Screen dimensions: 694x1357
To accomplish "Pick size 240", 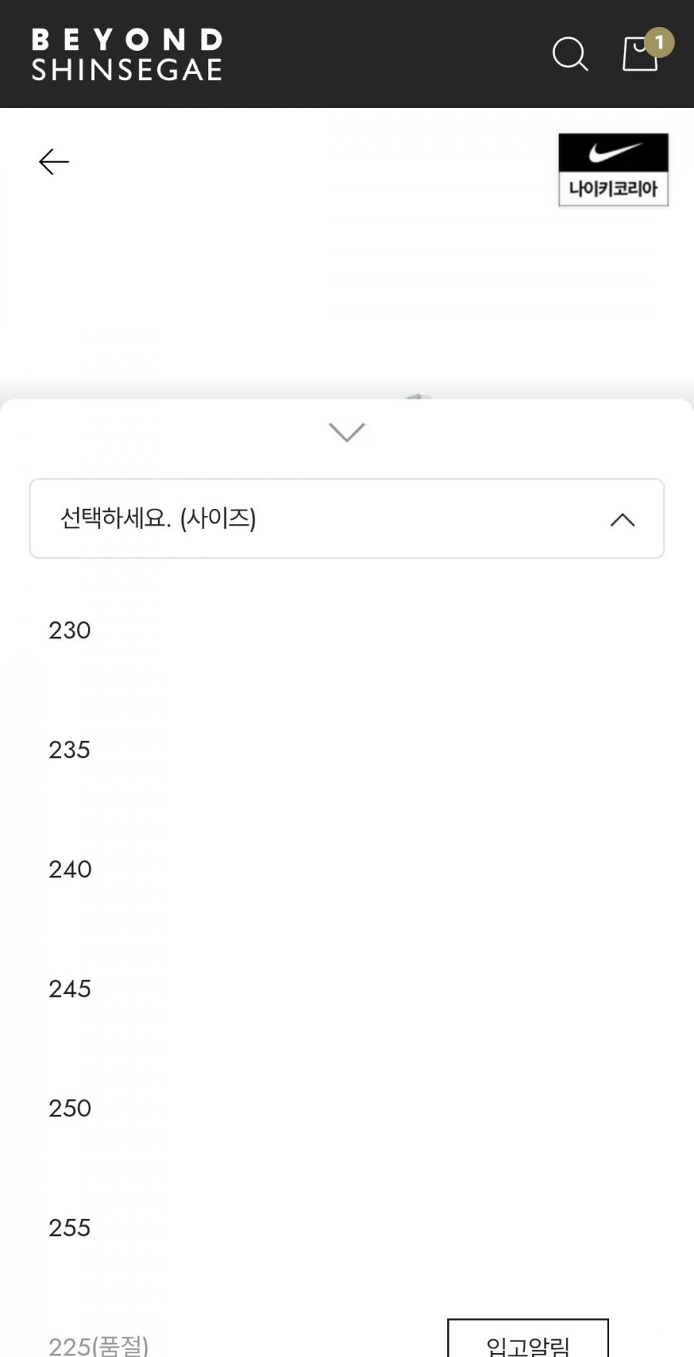I will tap(70, 870).
